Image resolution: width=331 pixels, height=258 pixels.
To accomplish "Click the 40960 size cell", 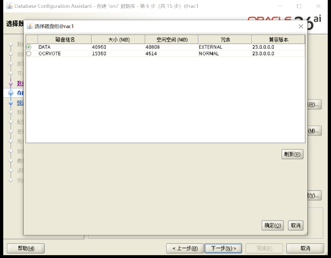I will coord(118,47).
